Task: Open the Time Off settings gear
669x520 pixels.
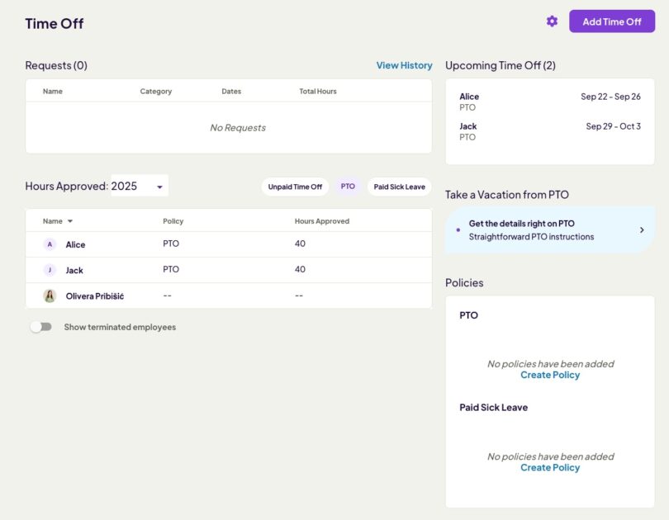Action: [552, 21]
